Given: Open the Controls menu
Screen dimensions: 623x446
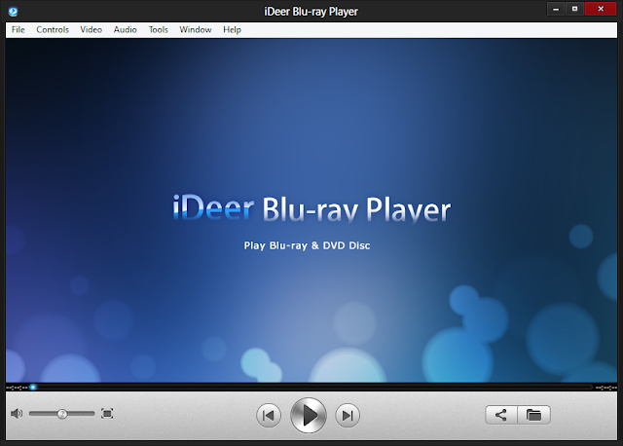Looking at the screenshot, I should 53,30.
